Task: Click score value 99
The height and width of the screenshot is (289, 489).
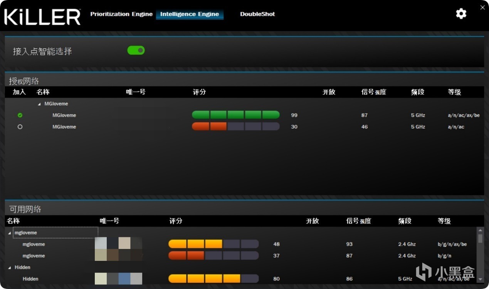Action: tap(294, 115)
